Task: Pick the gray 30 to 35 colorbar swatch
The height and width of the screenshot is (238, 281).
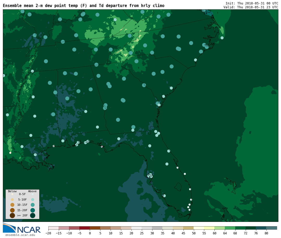Action: pyautogui.click(x=157, y=228)
